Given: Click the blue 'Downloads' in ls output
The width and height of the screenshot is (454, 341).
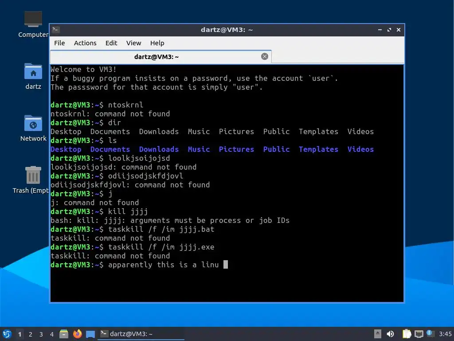Looking at the screenshot, I should click(x=159, y=149).
